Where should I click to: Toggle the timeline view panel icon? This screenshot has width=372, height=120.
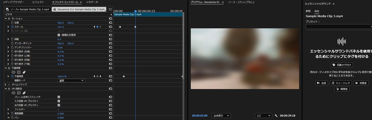[111, 9]
